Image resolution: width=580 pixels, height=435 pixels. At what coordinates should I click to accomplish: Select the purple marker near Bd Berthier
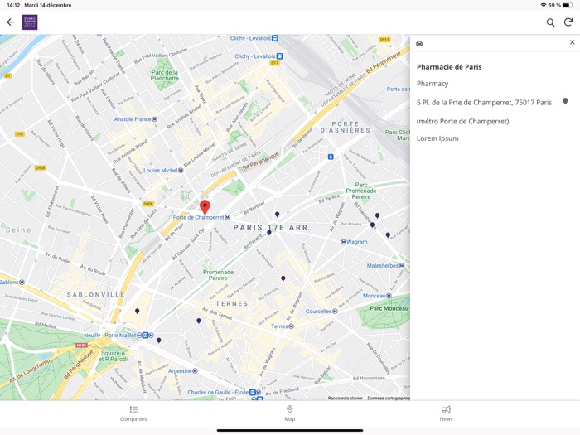click(277, 214)
